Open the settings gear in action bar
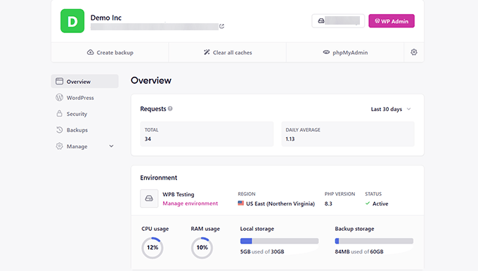Viewport: 478px width, 271px height. pos(413,52)
